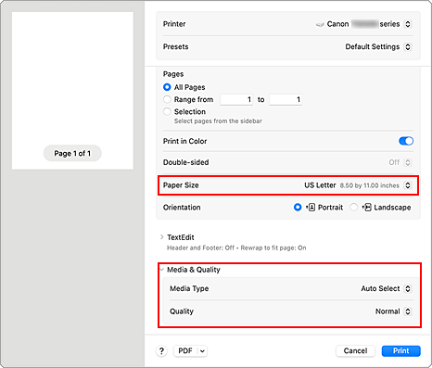Click the Presets label

click(175, 47)
